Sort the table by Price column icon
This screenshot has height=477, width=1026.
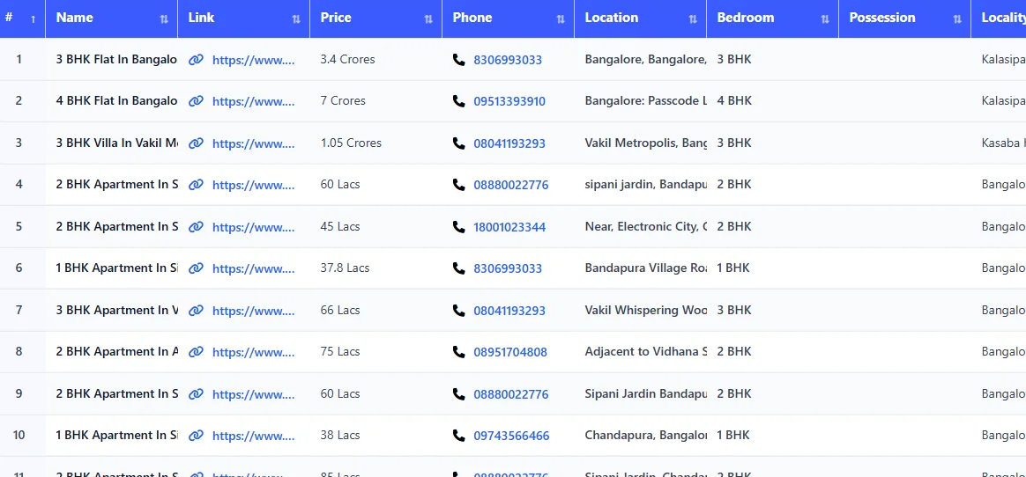coord(428,18)
